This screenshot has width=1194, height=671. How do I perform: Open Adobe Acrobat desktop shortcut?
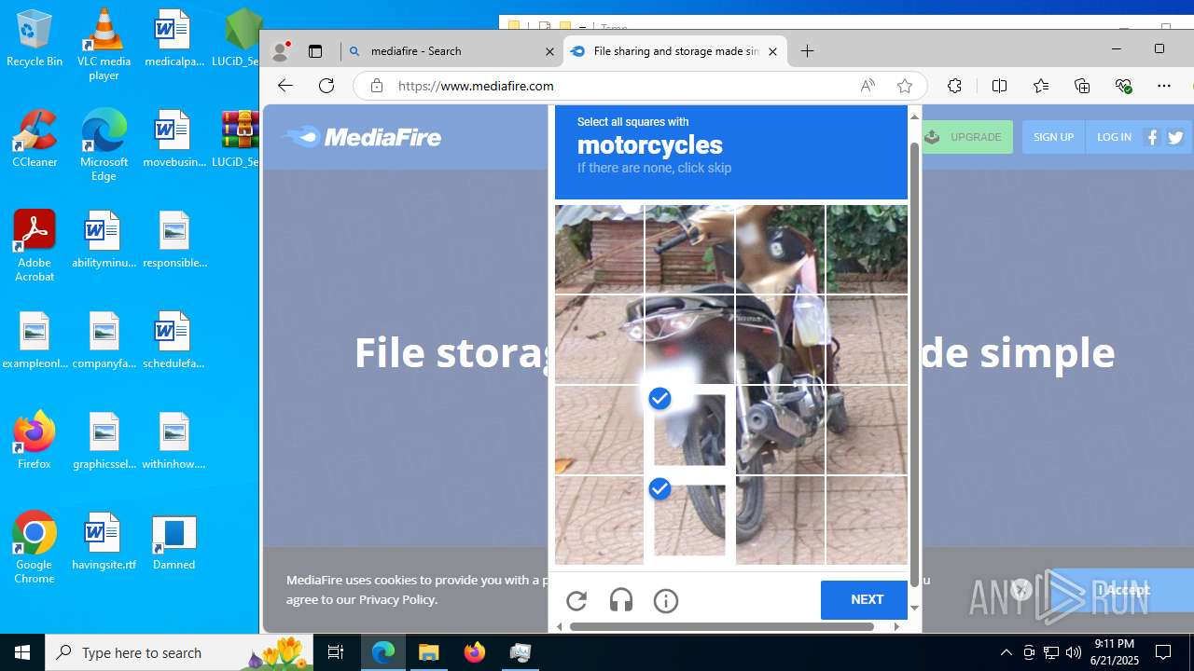(x=35, y=246)
